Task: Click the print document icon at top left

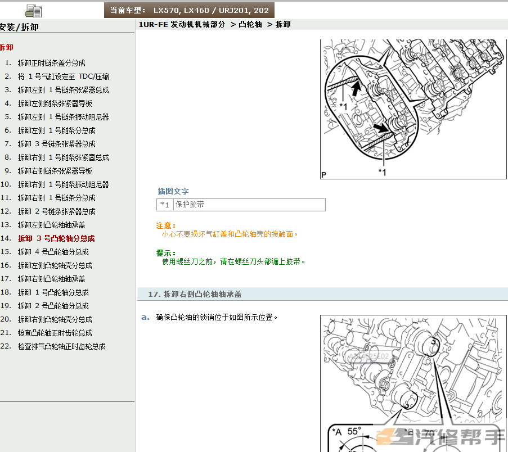Action: click(33, 11)
